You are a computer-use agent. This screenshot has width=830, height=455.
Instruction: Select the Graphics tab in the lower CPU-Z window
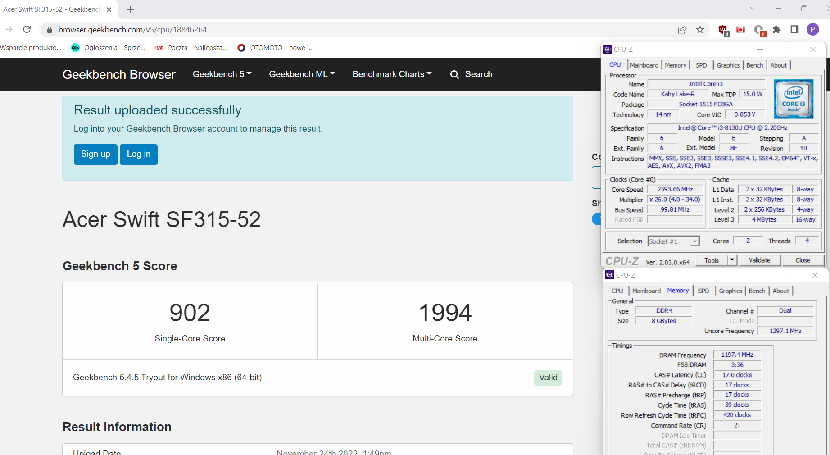point(730,291)
